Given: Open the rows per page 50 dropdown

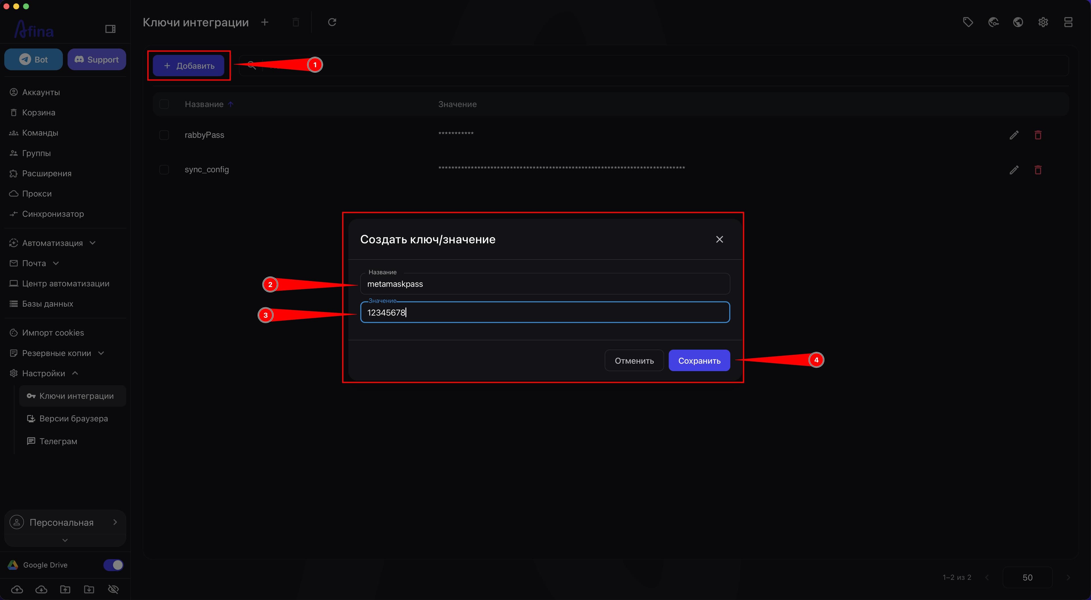Looking at the screenshot, I should (x=1027, y=577).
